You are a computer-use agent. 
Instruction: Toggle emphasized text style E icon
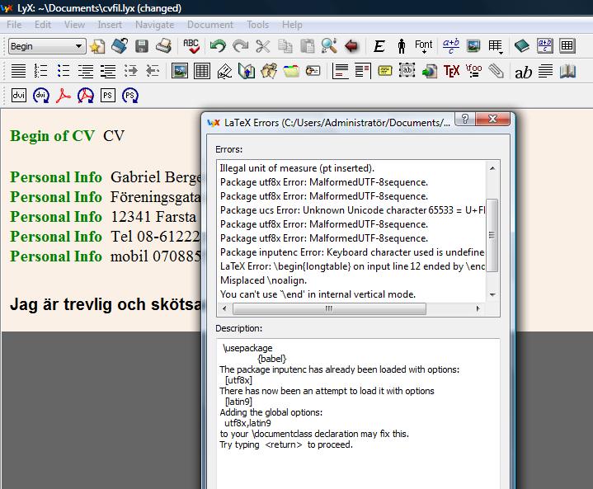click(x=379, y=46)
